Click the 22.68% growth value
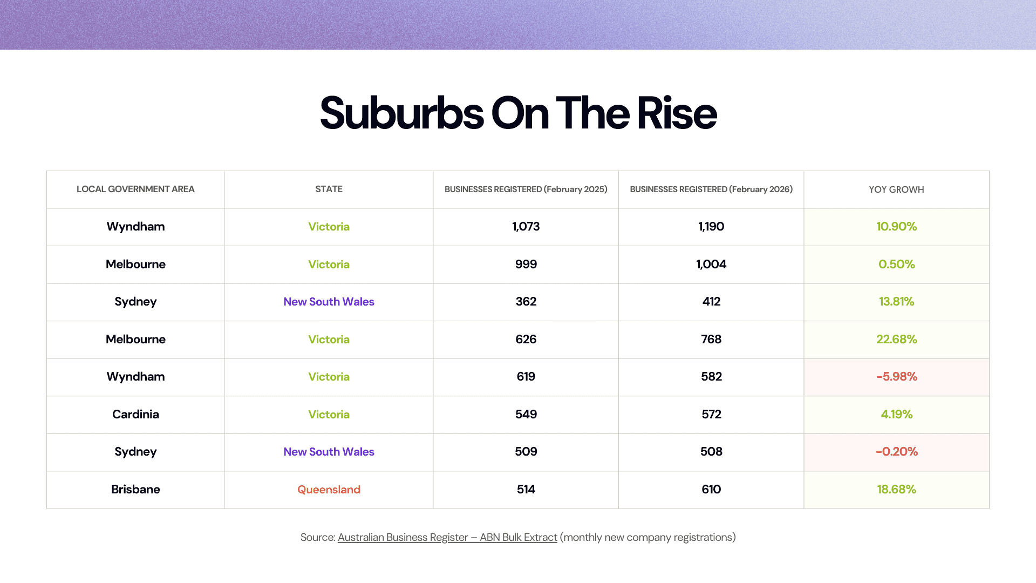This screenshot has height=583, width=1036. (x=896, y=340)
